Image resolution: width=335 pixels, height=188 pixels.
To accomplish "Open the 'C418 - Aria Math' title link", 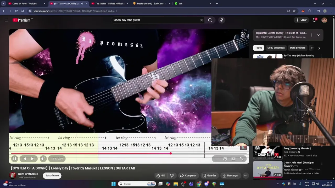I will point(299,164).
